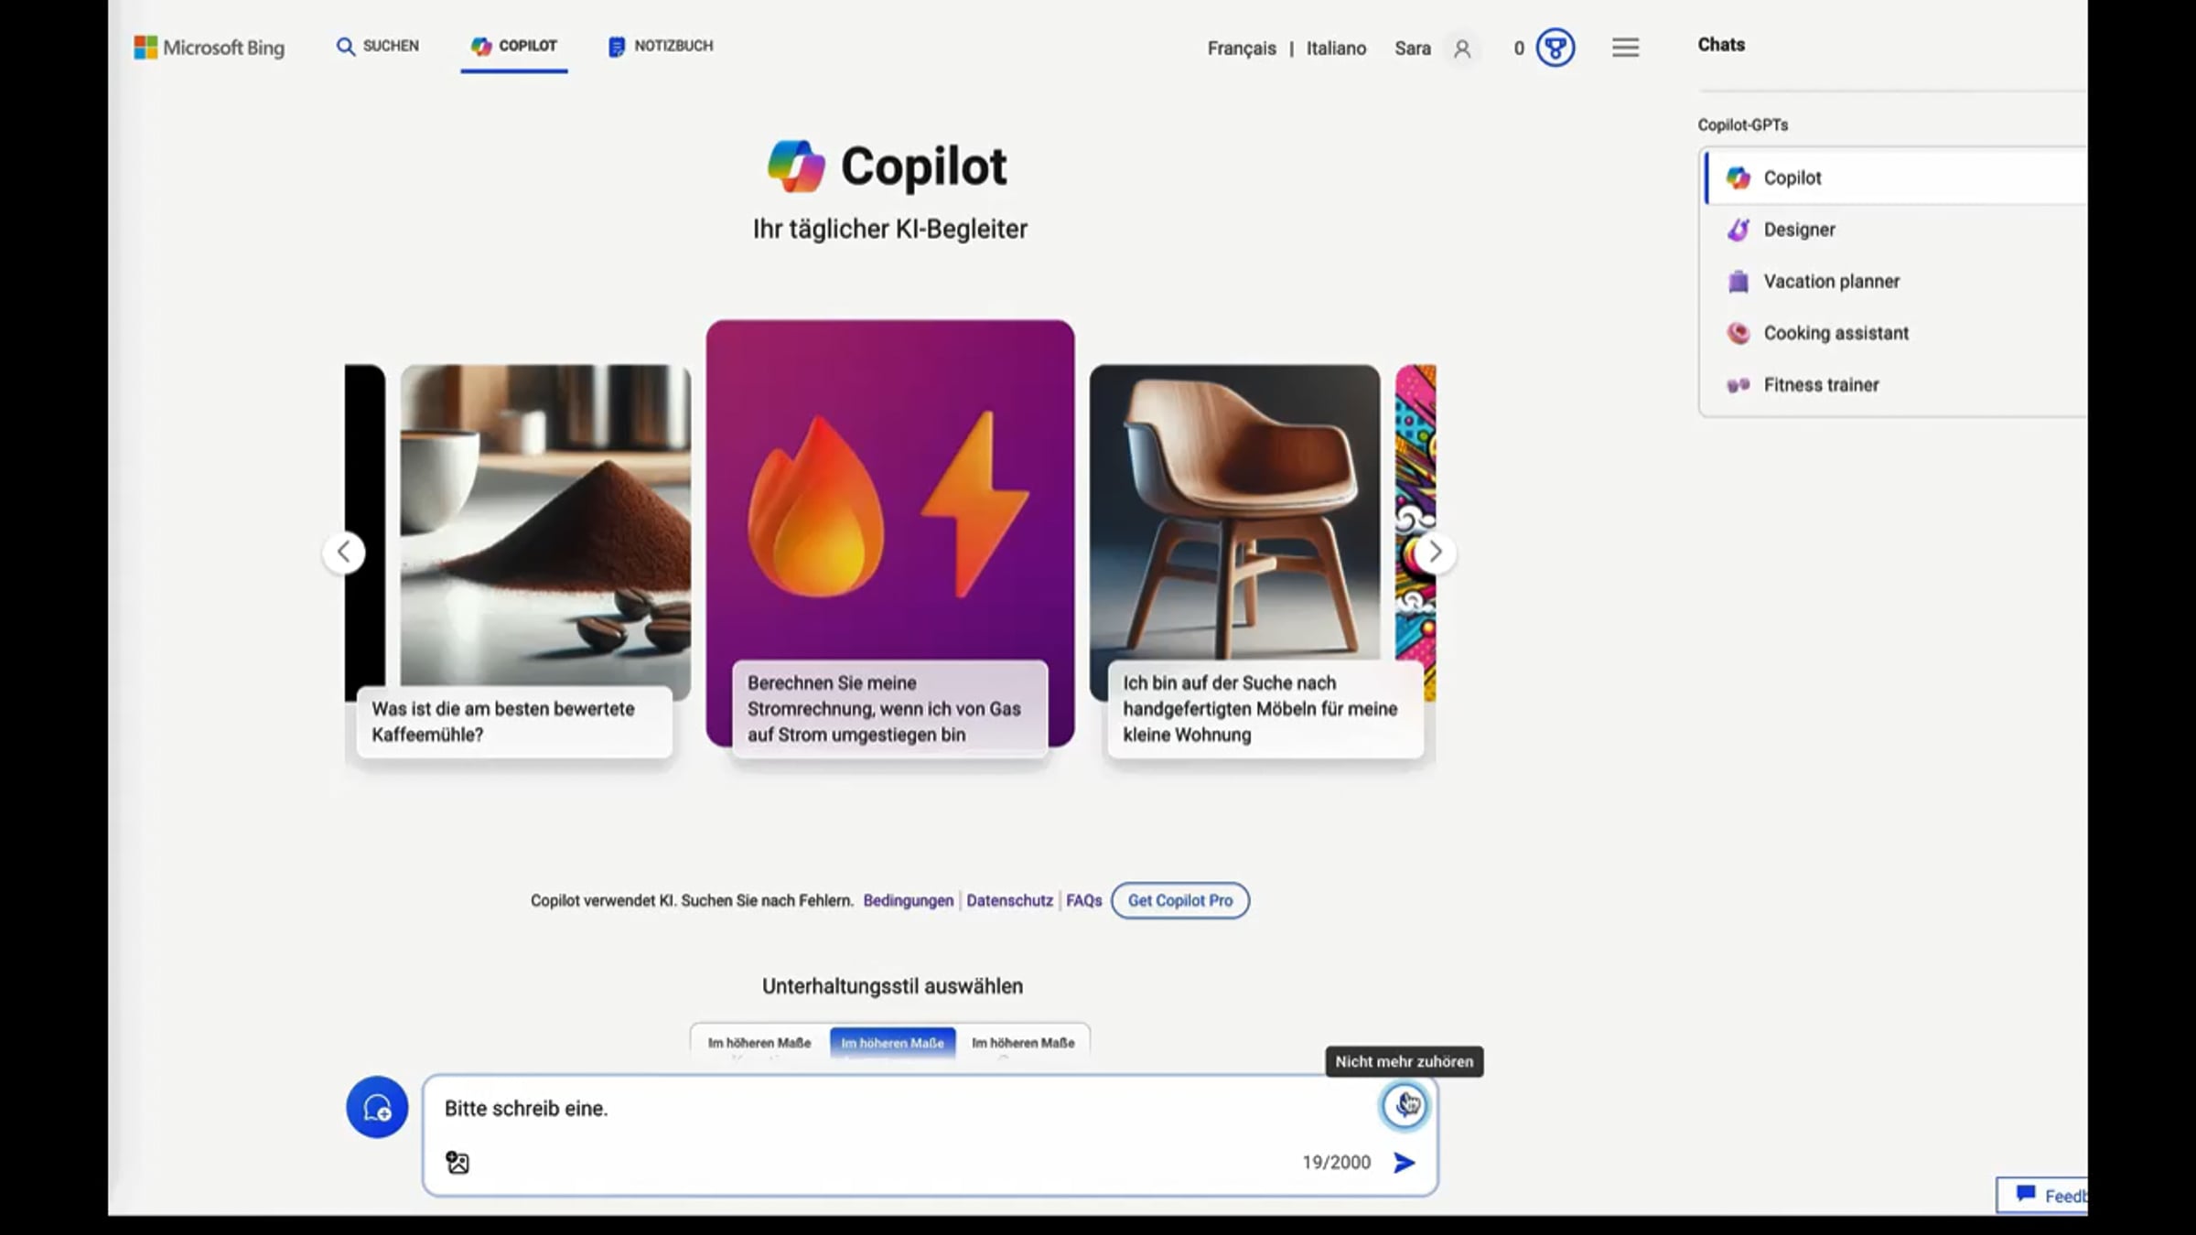
Task: Open the hamburger settings menu
Action: (x=1626, y=48)
